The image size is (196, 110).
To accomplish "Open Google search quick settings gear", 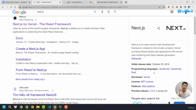I will pos(172,12).
